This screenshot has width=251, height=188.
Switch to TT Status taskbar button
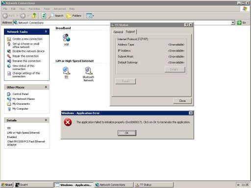coord(153,185)
